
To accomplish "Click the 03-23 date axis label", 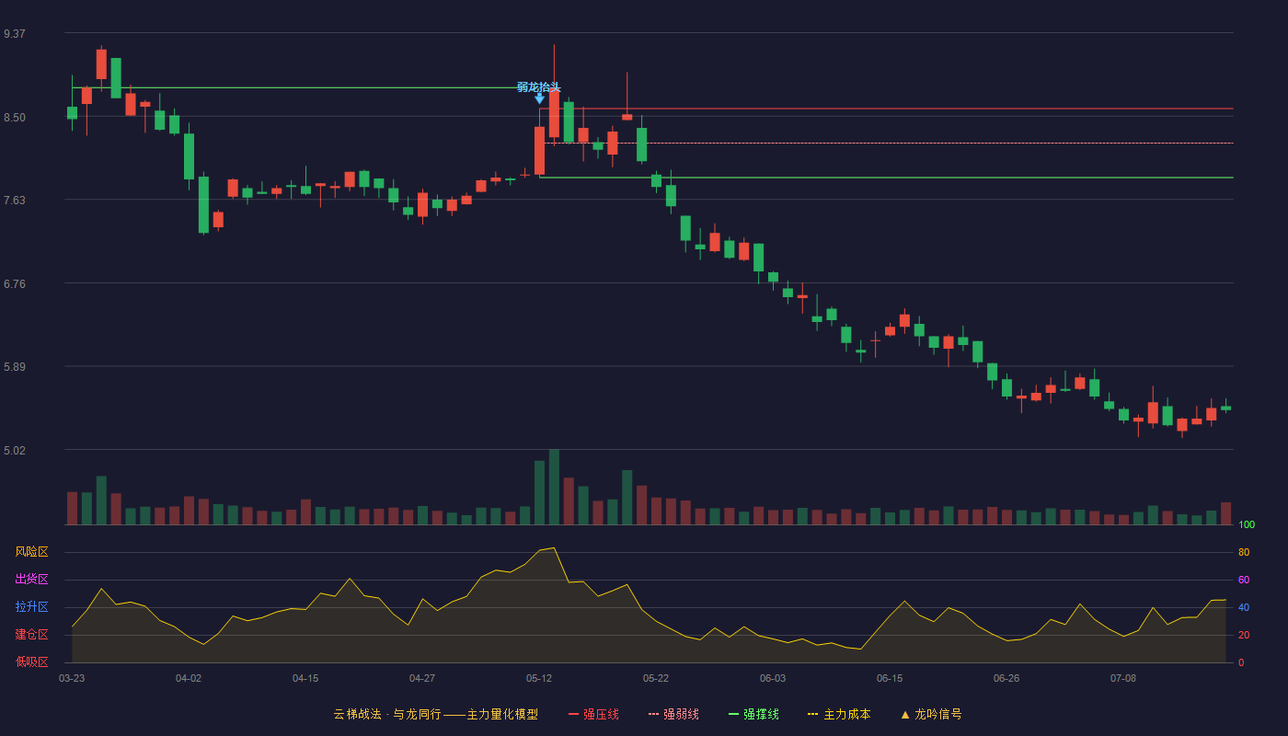I will 72,678.
